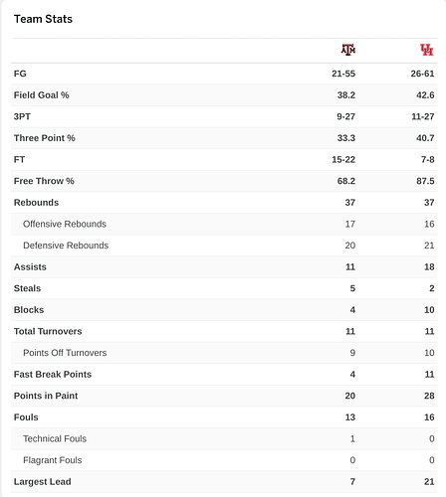This screenshot has height=497, width=446.
Task: Select the Team Stats heading
Action: point(43,19)
